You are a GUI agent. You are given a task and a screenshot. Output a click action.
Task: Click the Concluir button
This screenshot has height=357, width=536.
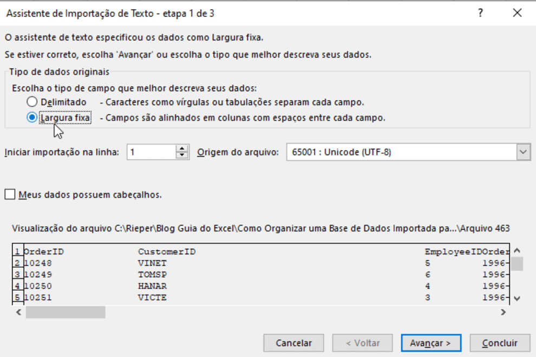pyautogui.click(x=499, y=343)
